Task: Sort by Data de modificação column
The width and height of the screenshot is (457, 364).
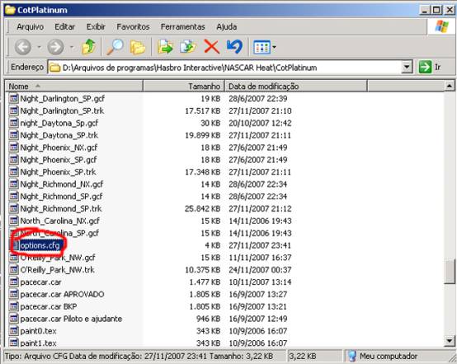Action: (x=295, y=86)
